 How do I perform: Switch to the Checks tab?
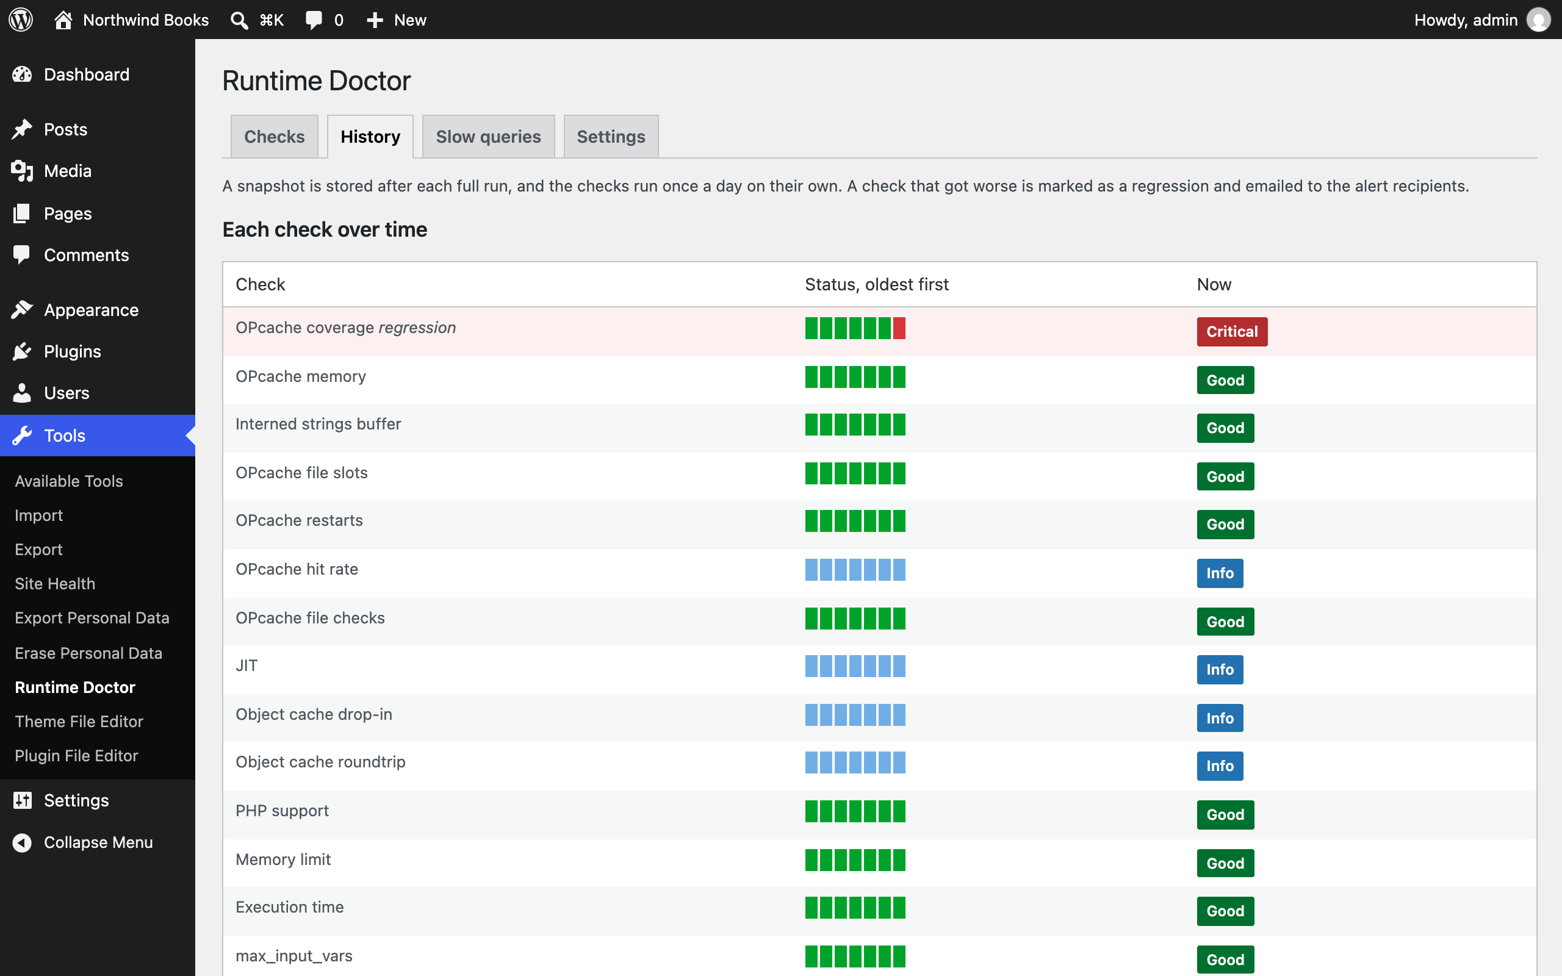point(275,137)
